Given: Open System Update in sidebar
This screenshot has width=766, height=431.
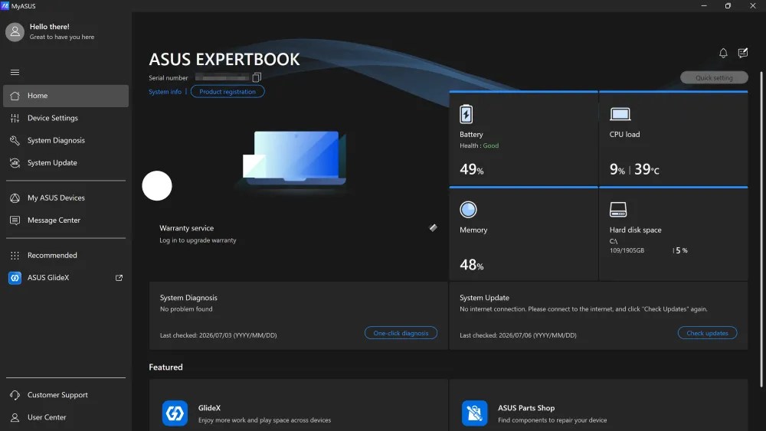Looking at the screenshot, I should [66, 163].
